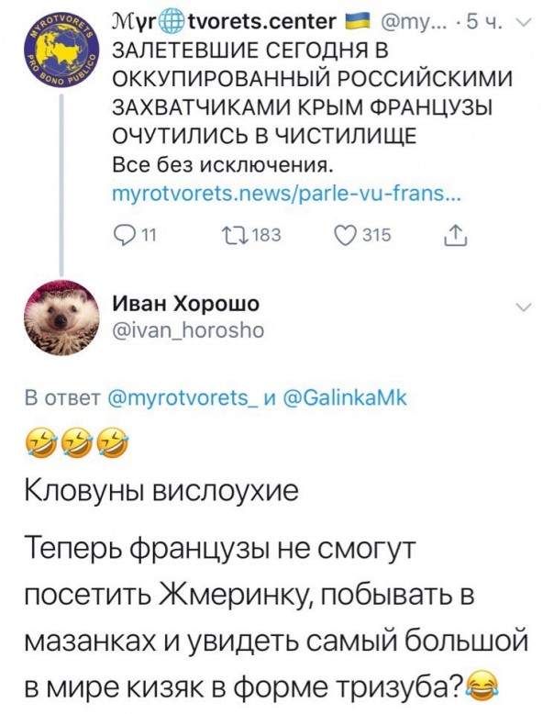Click the "Все без исключения." tweet text
The image size is (554, 714).
[x=218, y=165]
